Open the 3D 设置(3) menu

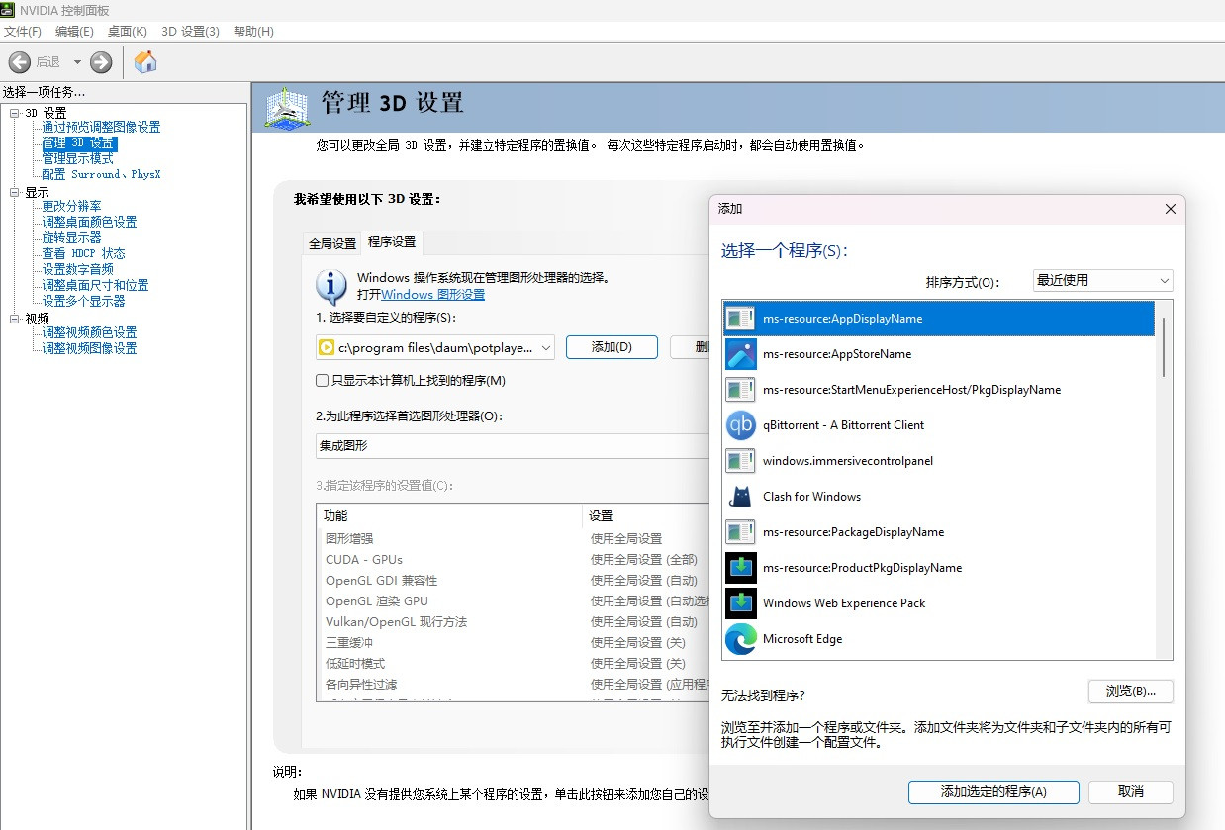190,32
